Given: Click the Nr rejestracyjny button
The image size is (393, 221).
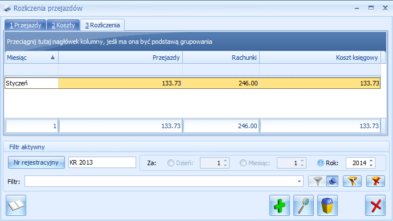Looking at the screenshot, I should (x=36, y=162).
